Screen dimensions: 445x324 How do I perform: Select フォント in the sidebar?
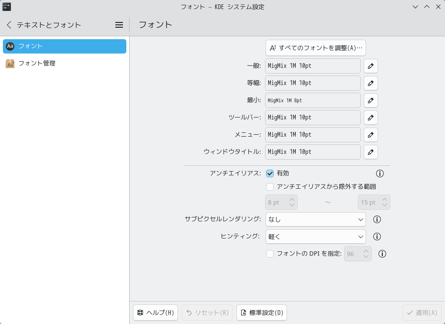(x=65, y=46)
